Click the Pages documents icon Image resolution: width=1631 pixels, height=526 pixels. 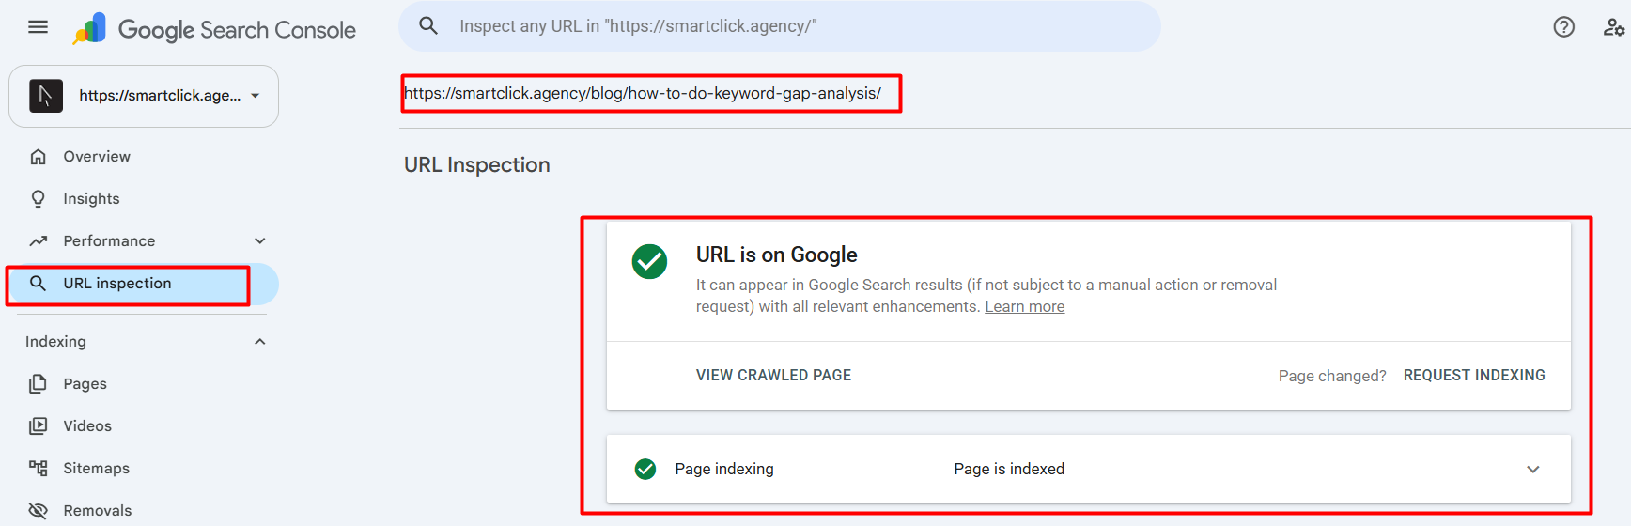[38, 384]
